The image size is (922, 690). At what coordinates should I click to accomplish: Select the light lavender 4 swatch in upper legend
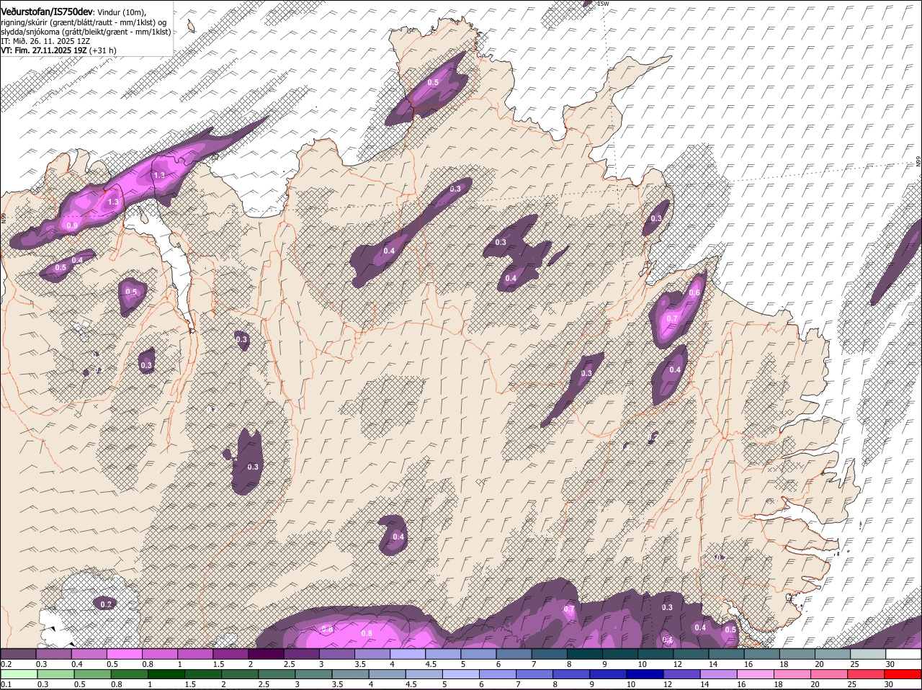pyautogui.click(x=408, y=653)
